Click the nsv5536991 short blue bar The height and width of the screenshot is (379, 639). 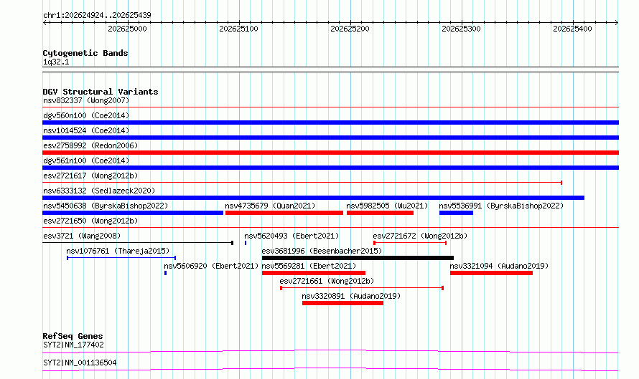click(x=457, y=213)
